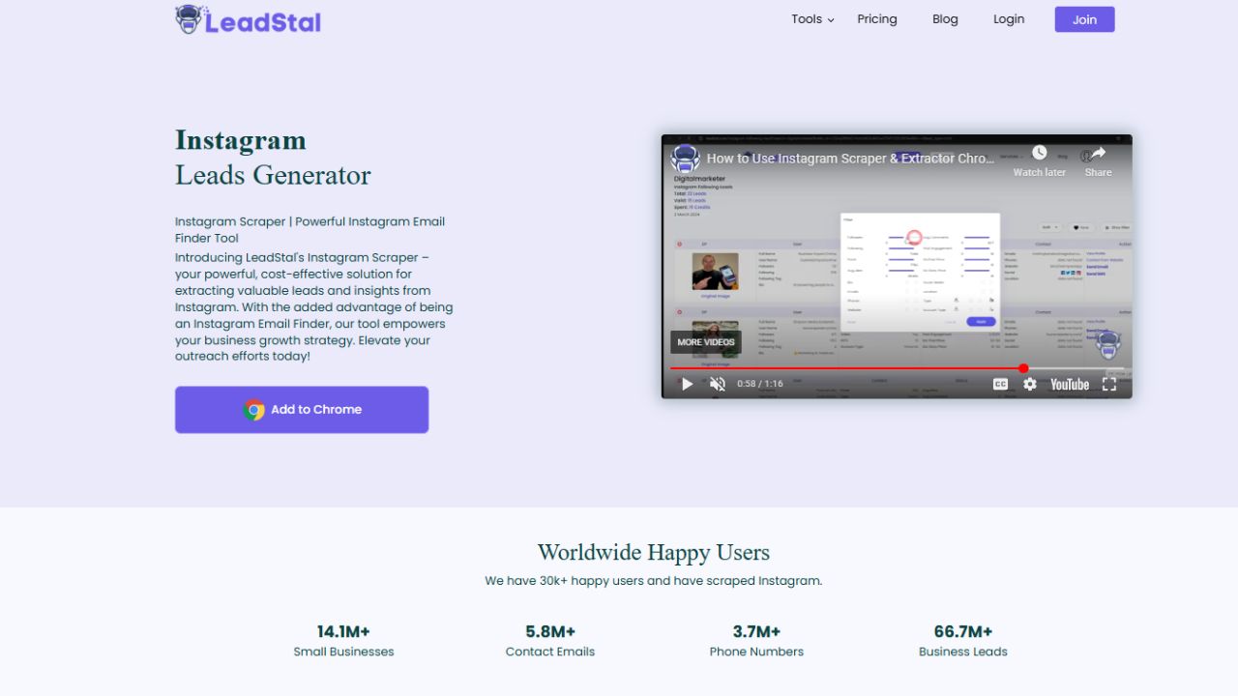Click the video title text

(x=850, y=159)
